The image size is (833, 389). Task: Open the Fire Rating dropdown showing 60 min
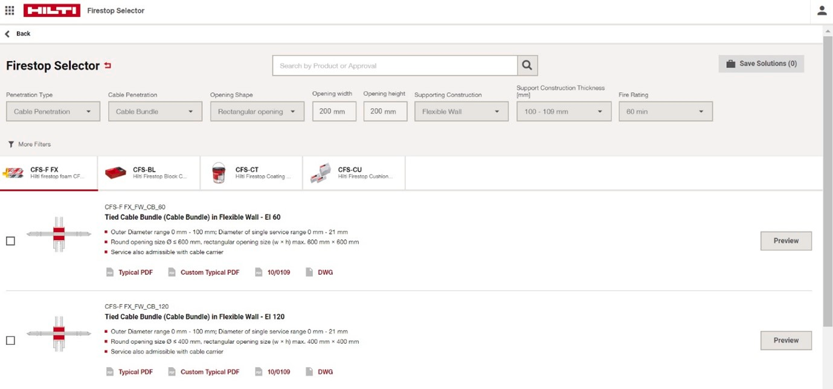pyautogui.click(x=666, y=111)
